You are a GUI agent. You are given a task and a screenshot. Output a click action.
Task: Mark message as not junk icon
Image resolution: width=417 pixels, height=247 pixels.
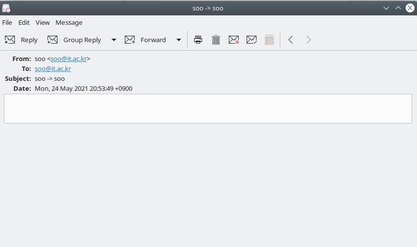[x=252, y=40]
